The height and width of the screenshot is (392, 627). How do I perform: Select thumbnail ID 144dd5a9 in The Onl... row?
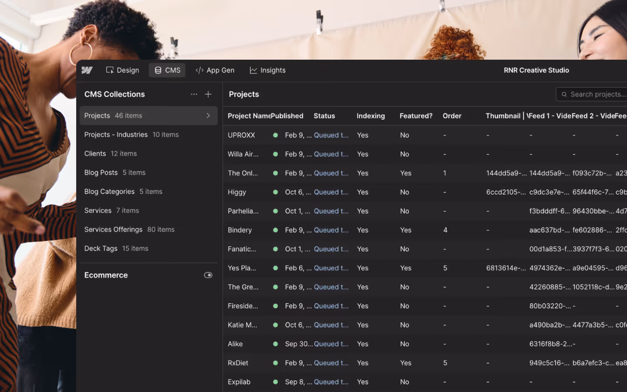506,173
